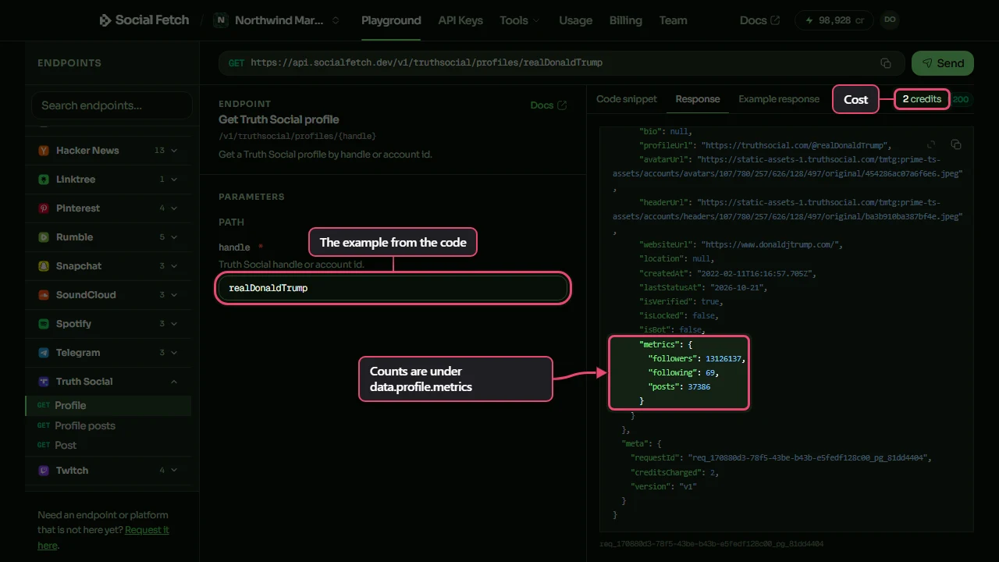
Task: Open user avatar DO menu
Action: pos(890,20)
